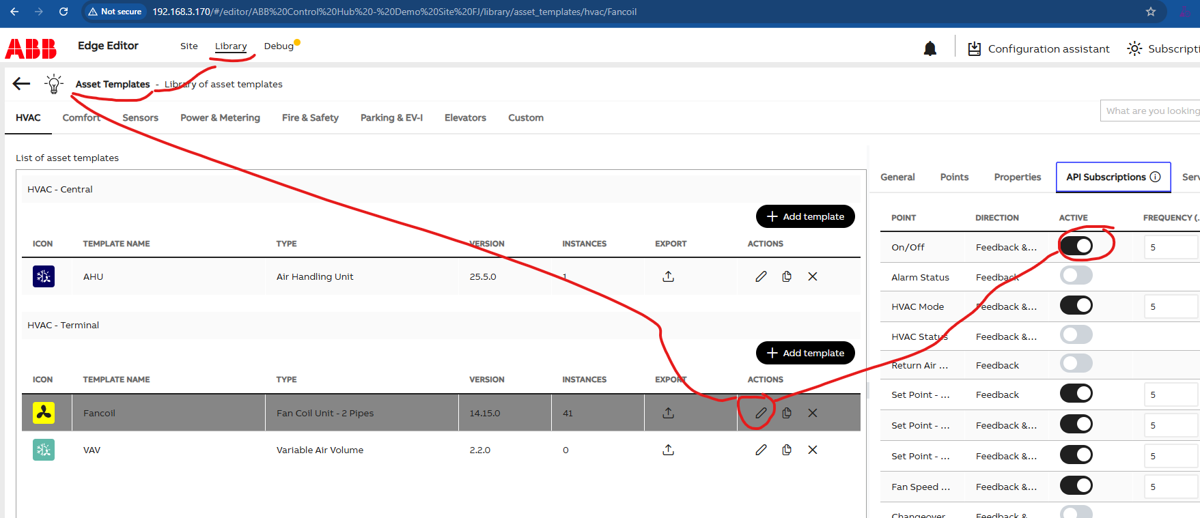The image size is (1200, 518).
Task: Open the Points tab
Action: (953, 177)
